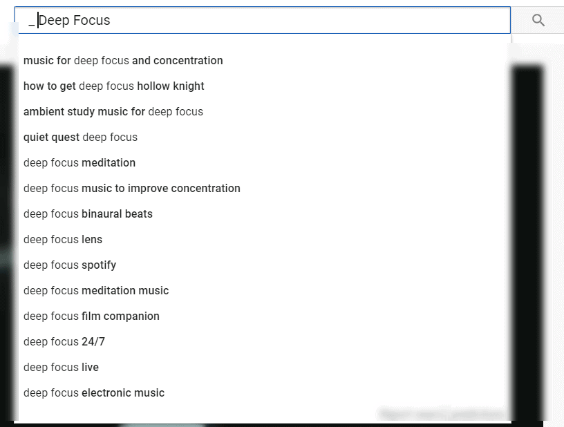Screen dimensions: 564x427
Task: Select the 'quiet quest deep focus' suggestion
Action: (80, 137)
